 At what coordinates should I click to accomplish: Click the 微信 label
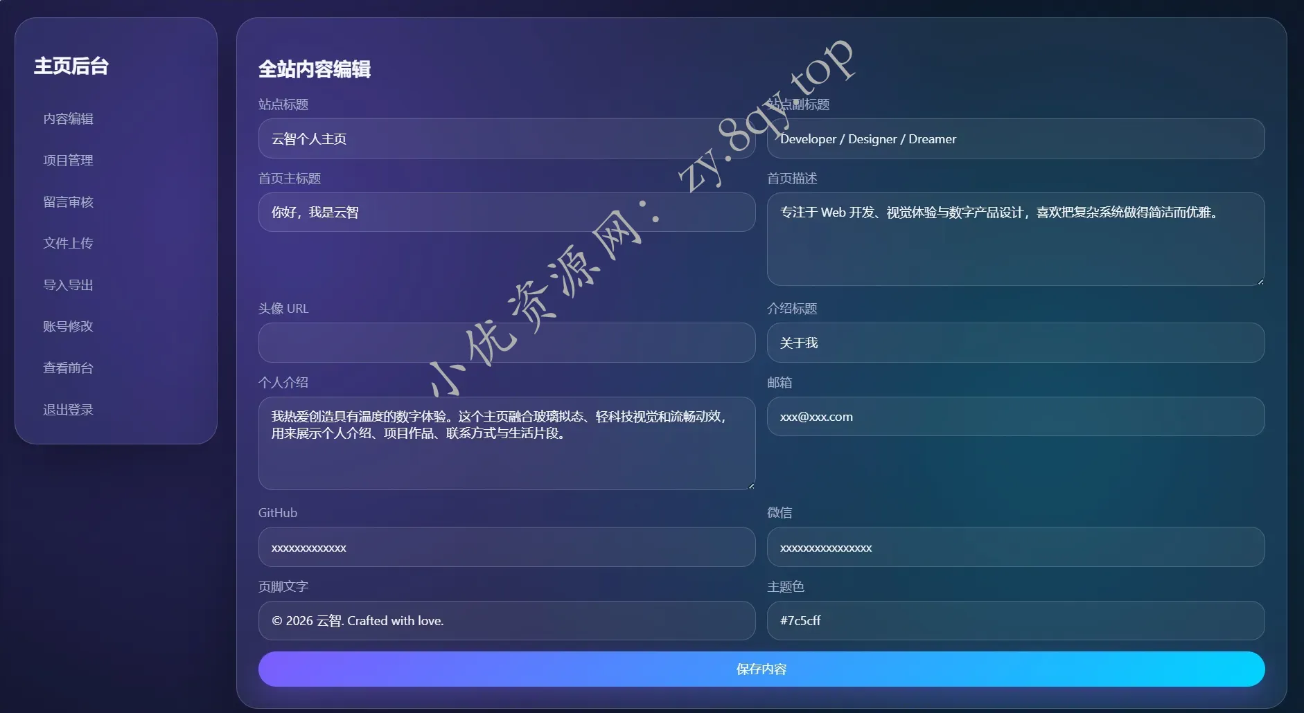[779, 513]
